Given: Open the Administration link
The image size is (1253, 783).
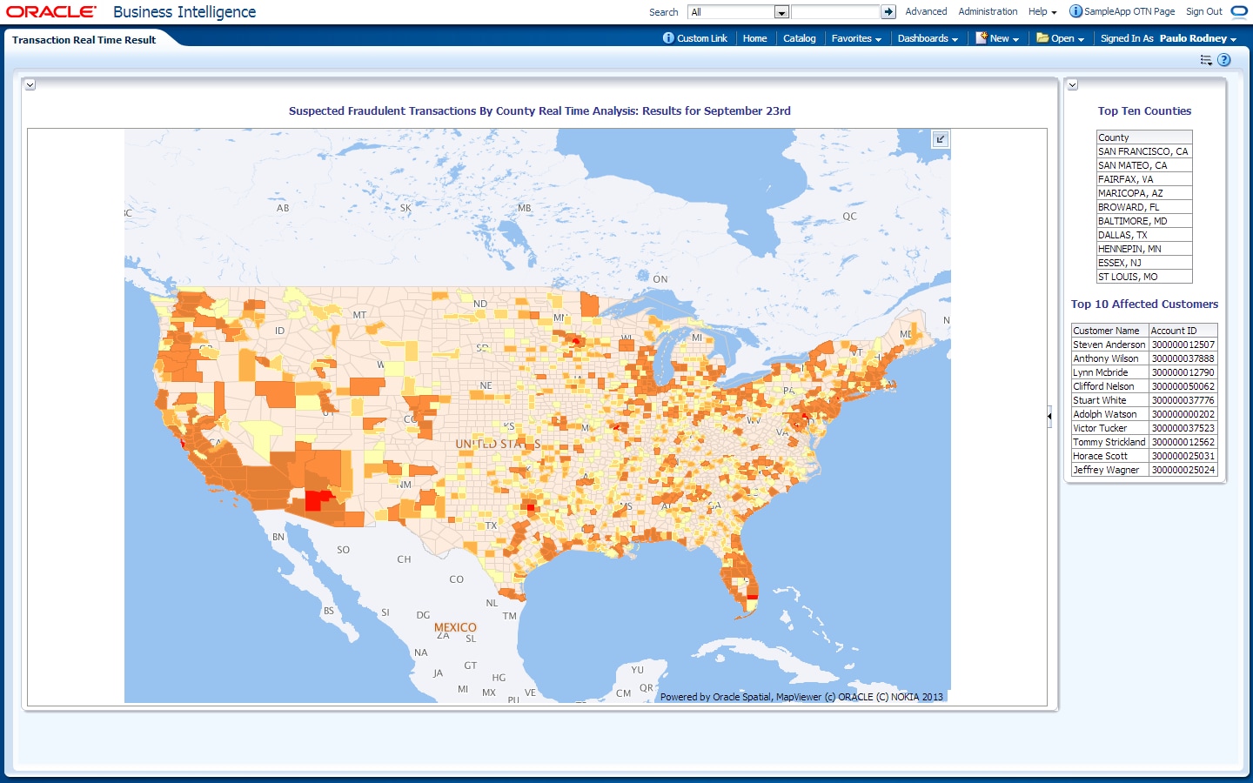Looking at the screenshot, I should pyautogui.click(x=988, y=11).
